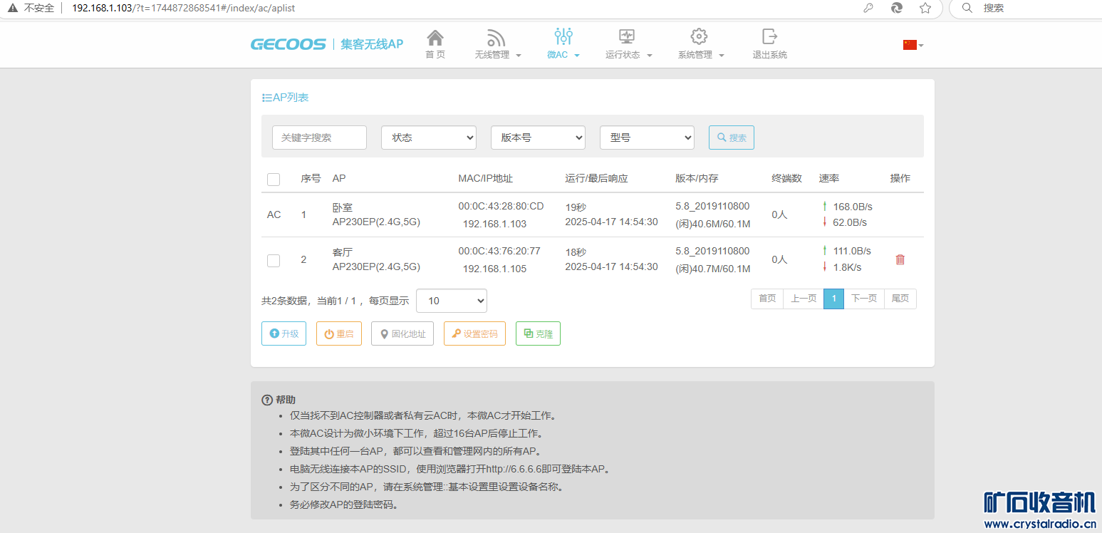Click the 克隆 clone button
This screenshot has width=1102, height=533.
coord(538,333)
